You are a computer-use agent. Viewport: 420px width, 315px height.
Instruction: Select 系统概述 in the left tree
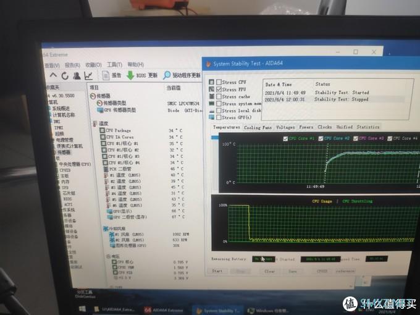(x=61, y=109)
